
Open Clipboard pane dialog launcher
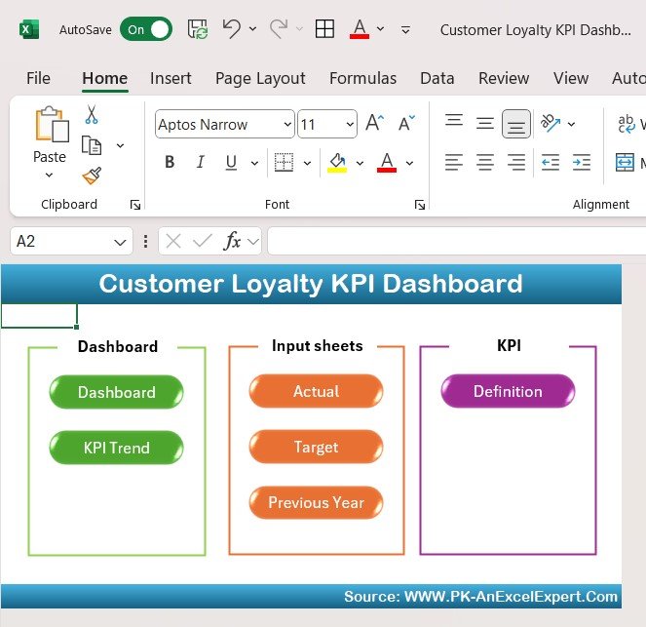[x=135, y=205]
